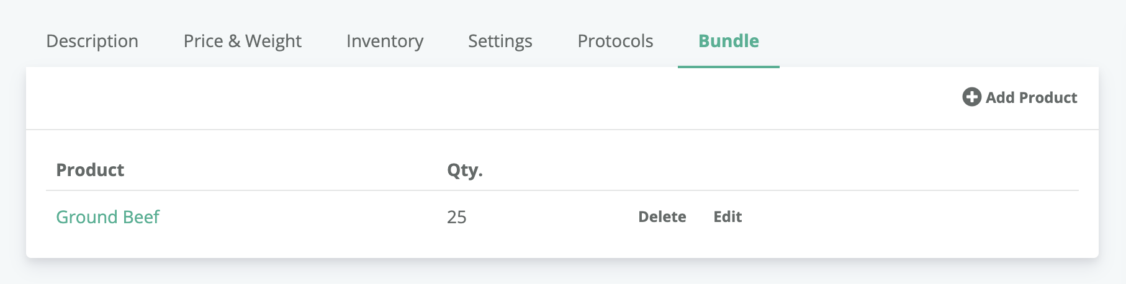Open the Description tab
The height and width of the screenshot is (284, 1126).
[92, 41]
